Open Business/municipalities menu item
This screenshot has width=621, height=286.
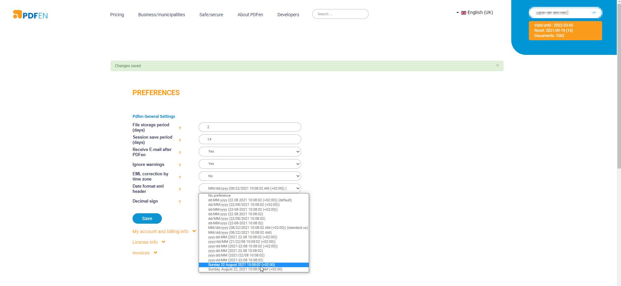pyautogui.click(x=162, y=15)
